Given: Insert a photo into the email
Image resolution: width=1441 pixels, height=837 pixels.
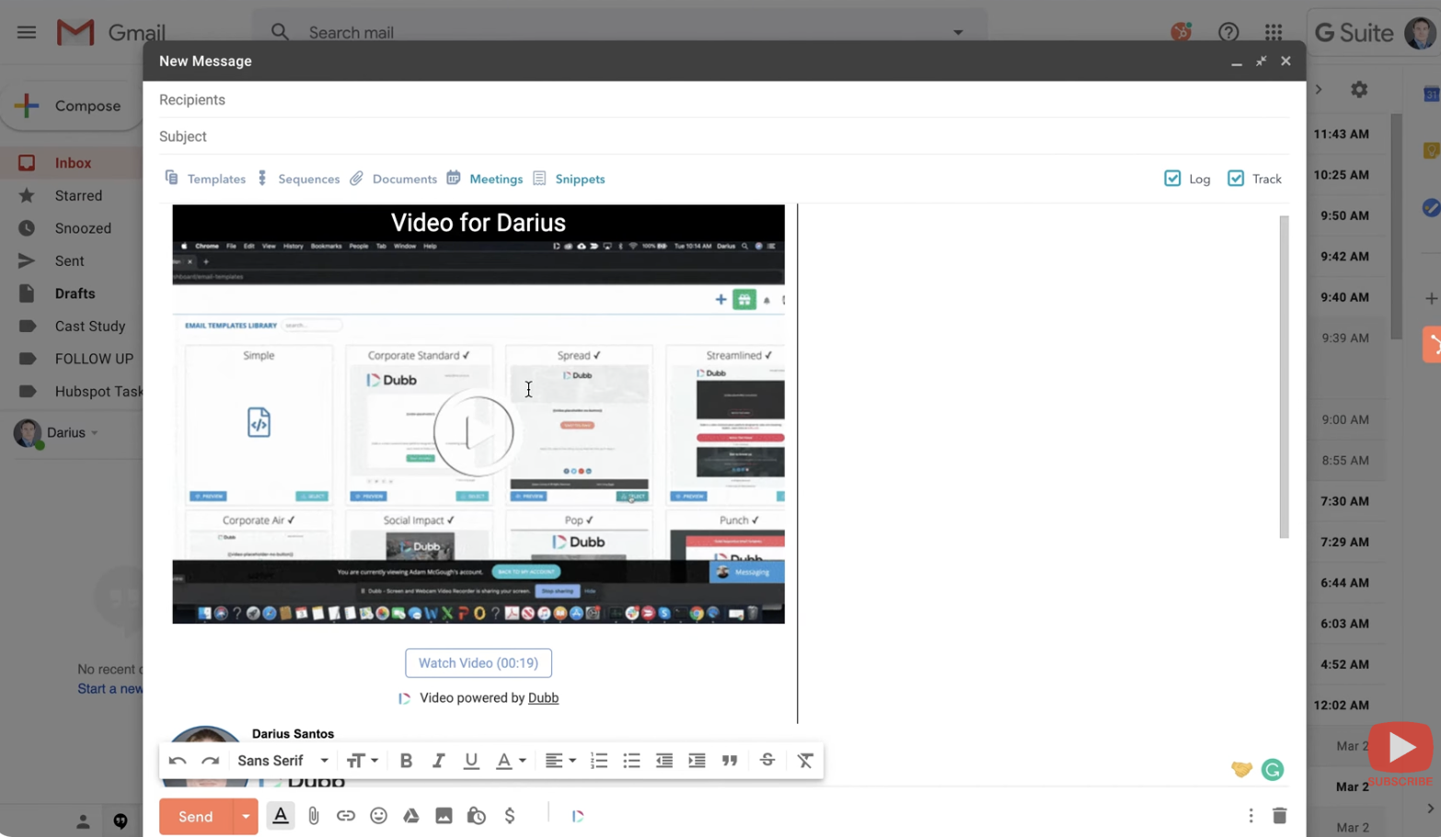Looking at the screenshot, I should click(444, 816).
